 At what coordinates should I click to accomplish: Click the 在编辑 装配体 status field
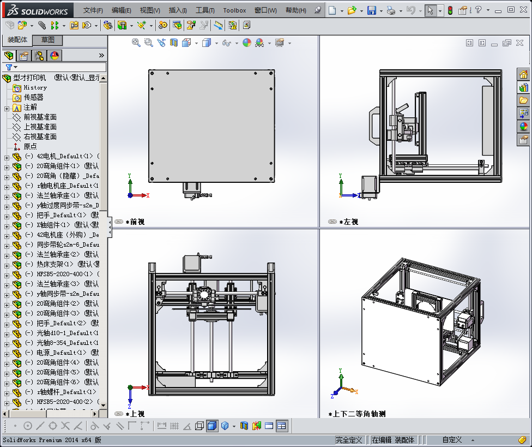click(393, 440)
